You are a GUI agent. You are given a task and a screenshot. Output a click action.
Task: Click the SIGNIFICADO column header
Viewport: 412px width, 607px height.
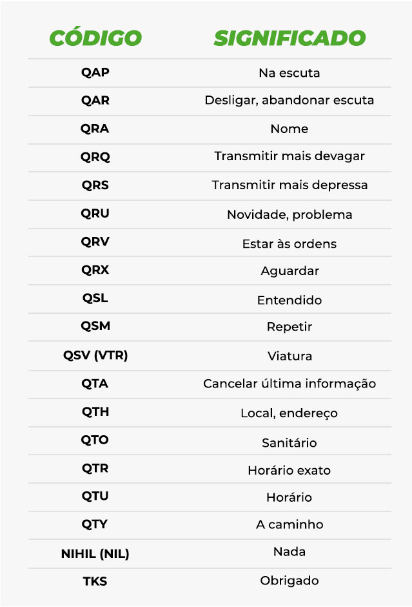click(x=289, y=38)
